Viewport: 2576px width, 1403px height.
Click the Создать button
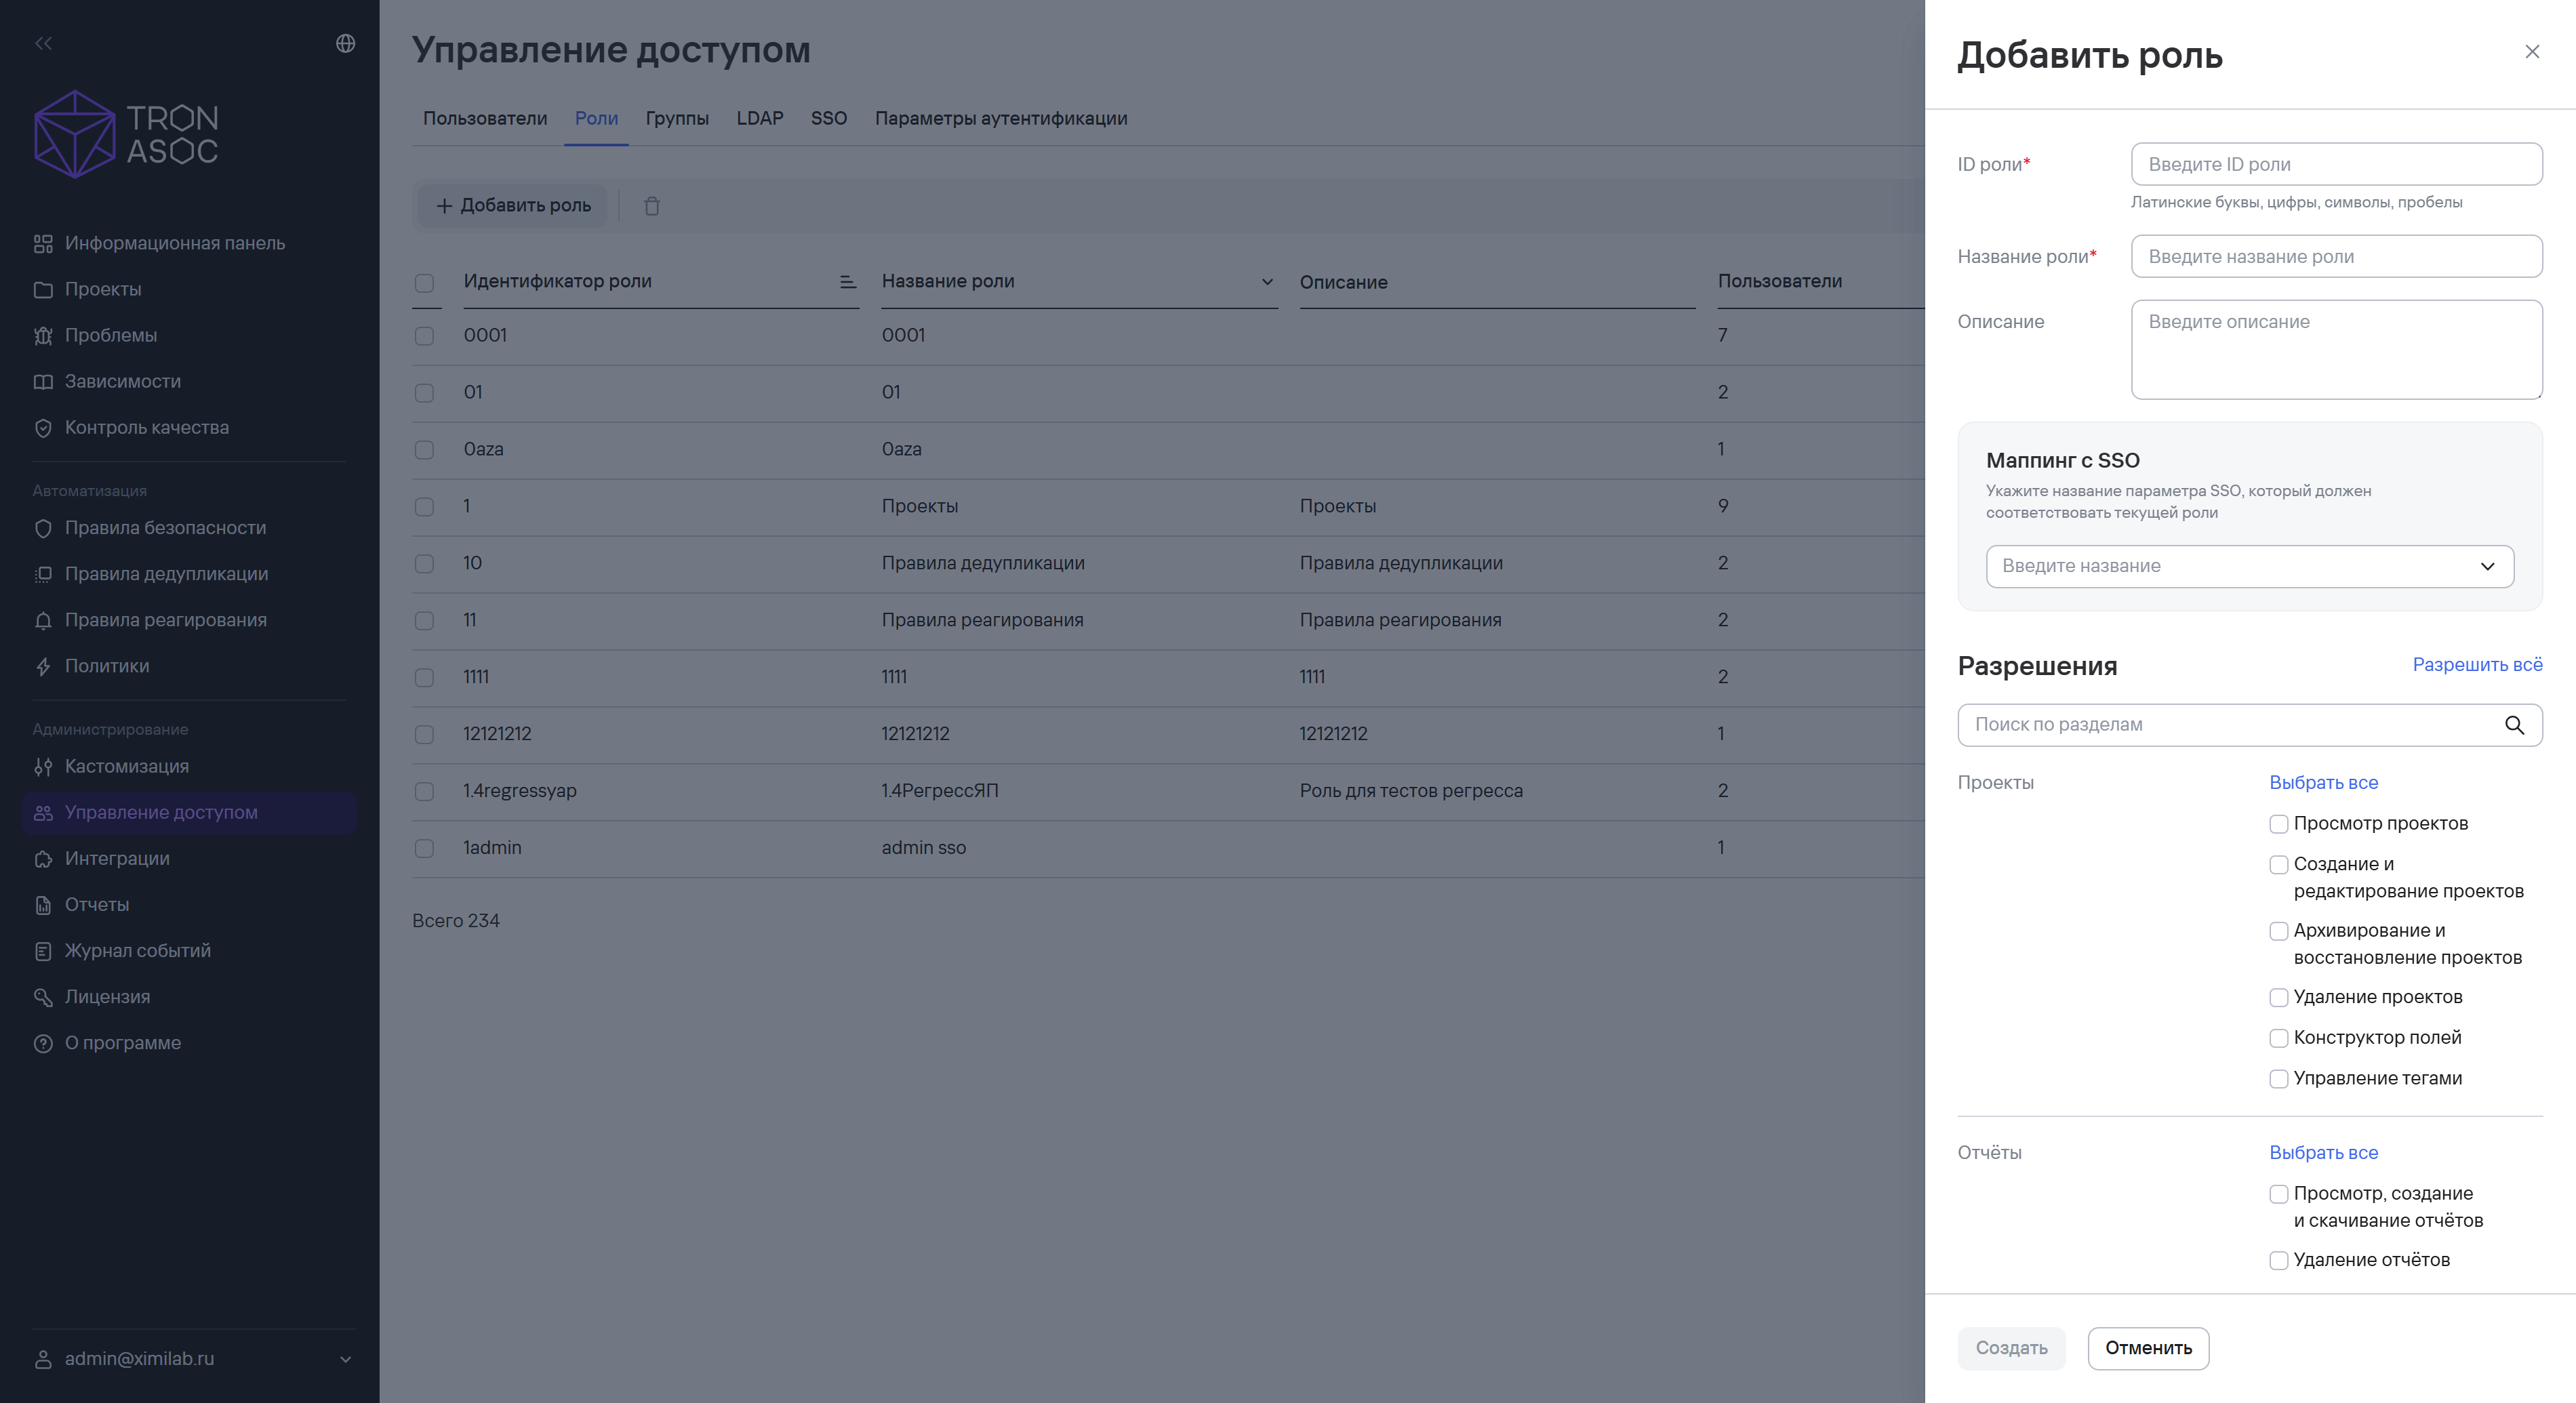(x=2010, y=1348)
